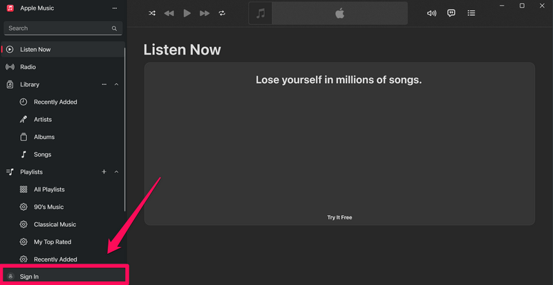Click Try It Free link
553x285 pixels.
pos(339,218)
